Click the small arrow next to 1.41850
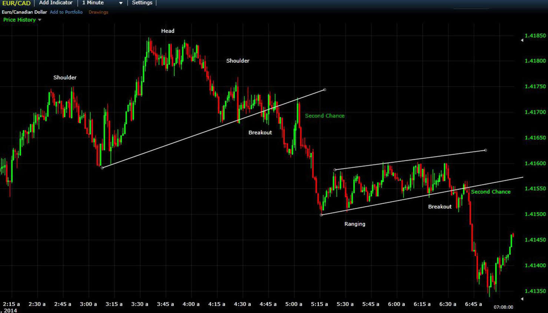The height and width of the screenshot is (313, 548). 522,40
